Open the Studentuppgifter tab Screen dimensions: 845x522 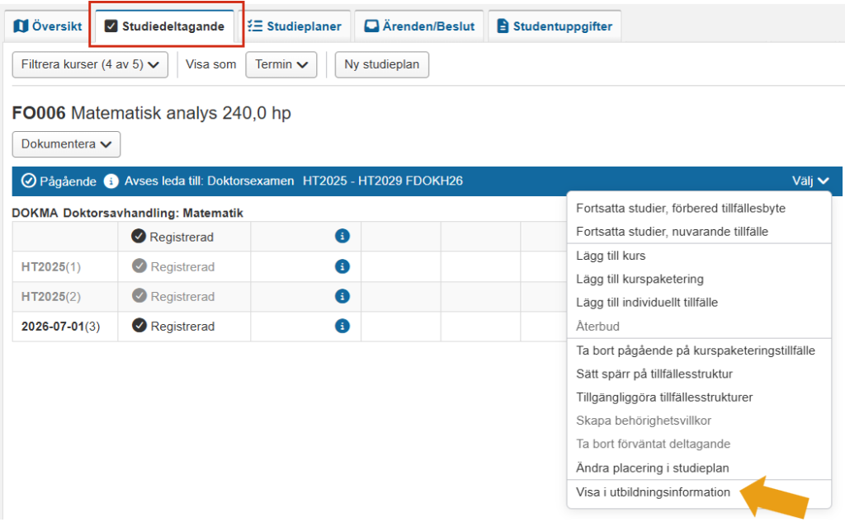(x=555, y=26)
